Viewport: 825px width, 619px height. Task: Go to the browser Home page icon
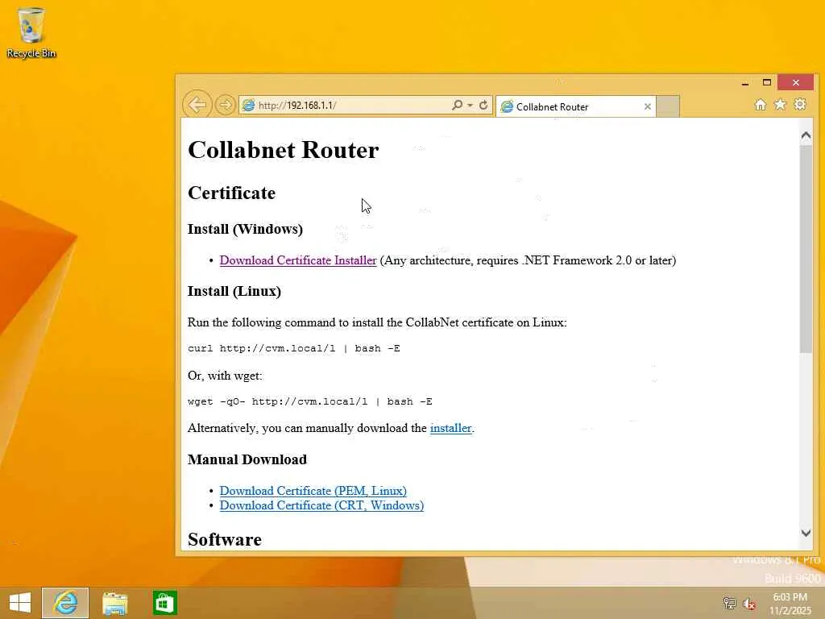[760, 105]
